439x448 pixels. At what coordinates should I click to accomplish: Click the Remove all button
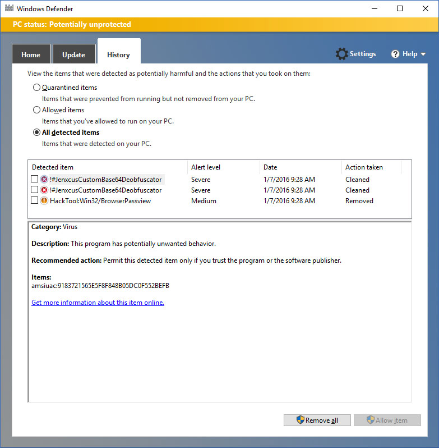(x=317, y=420)
